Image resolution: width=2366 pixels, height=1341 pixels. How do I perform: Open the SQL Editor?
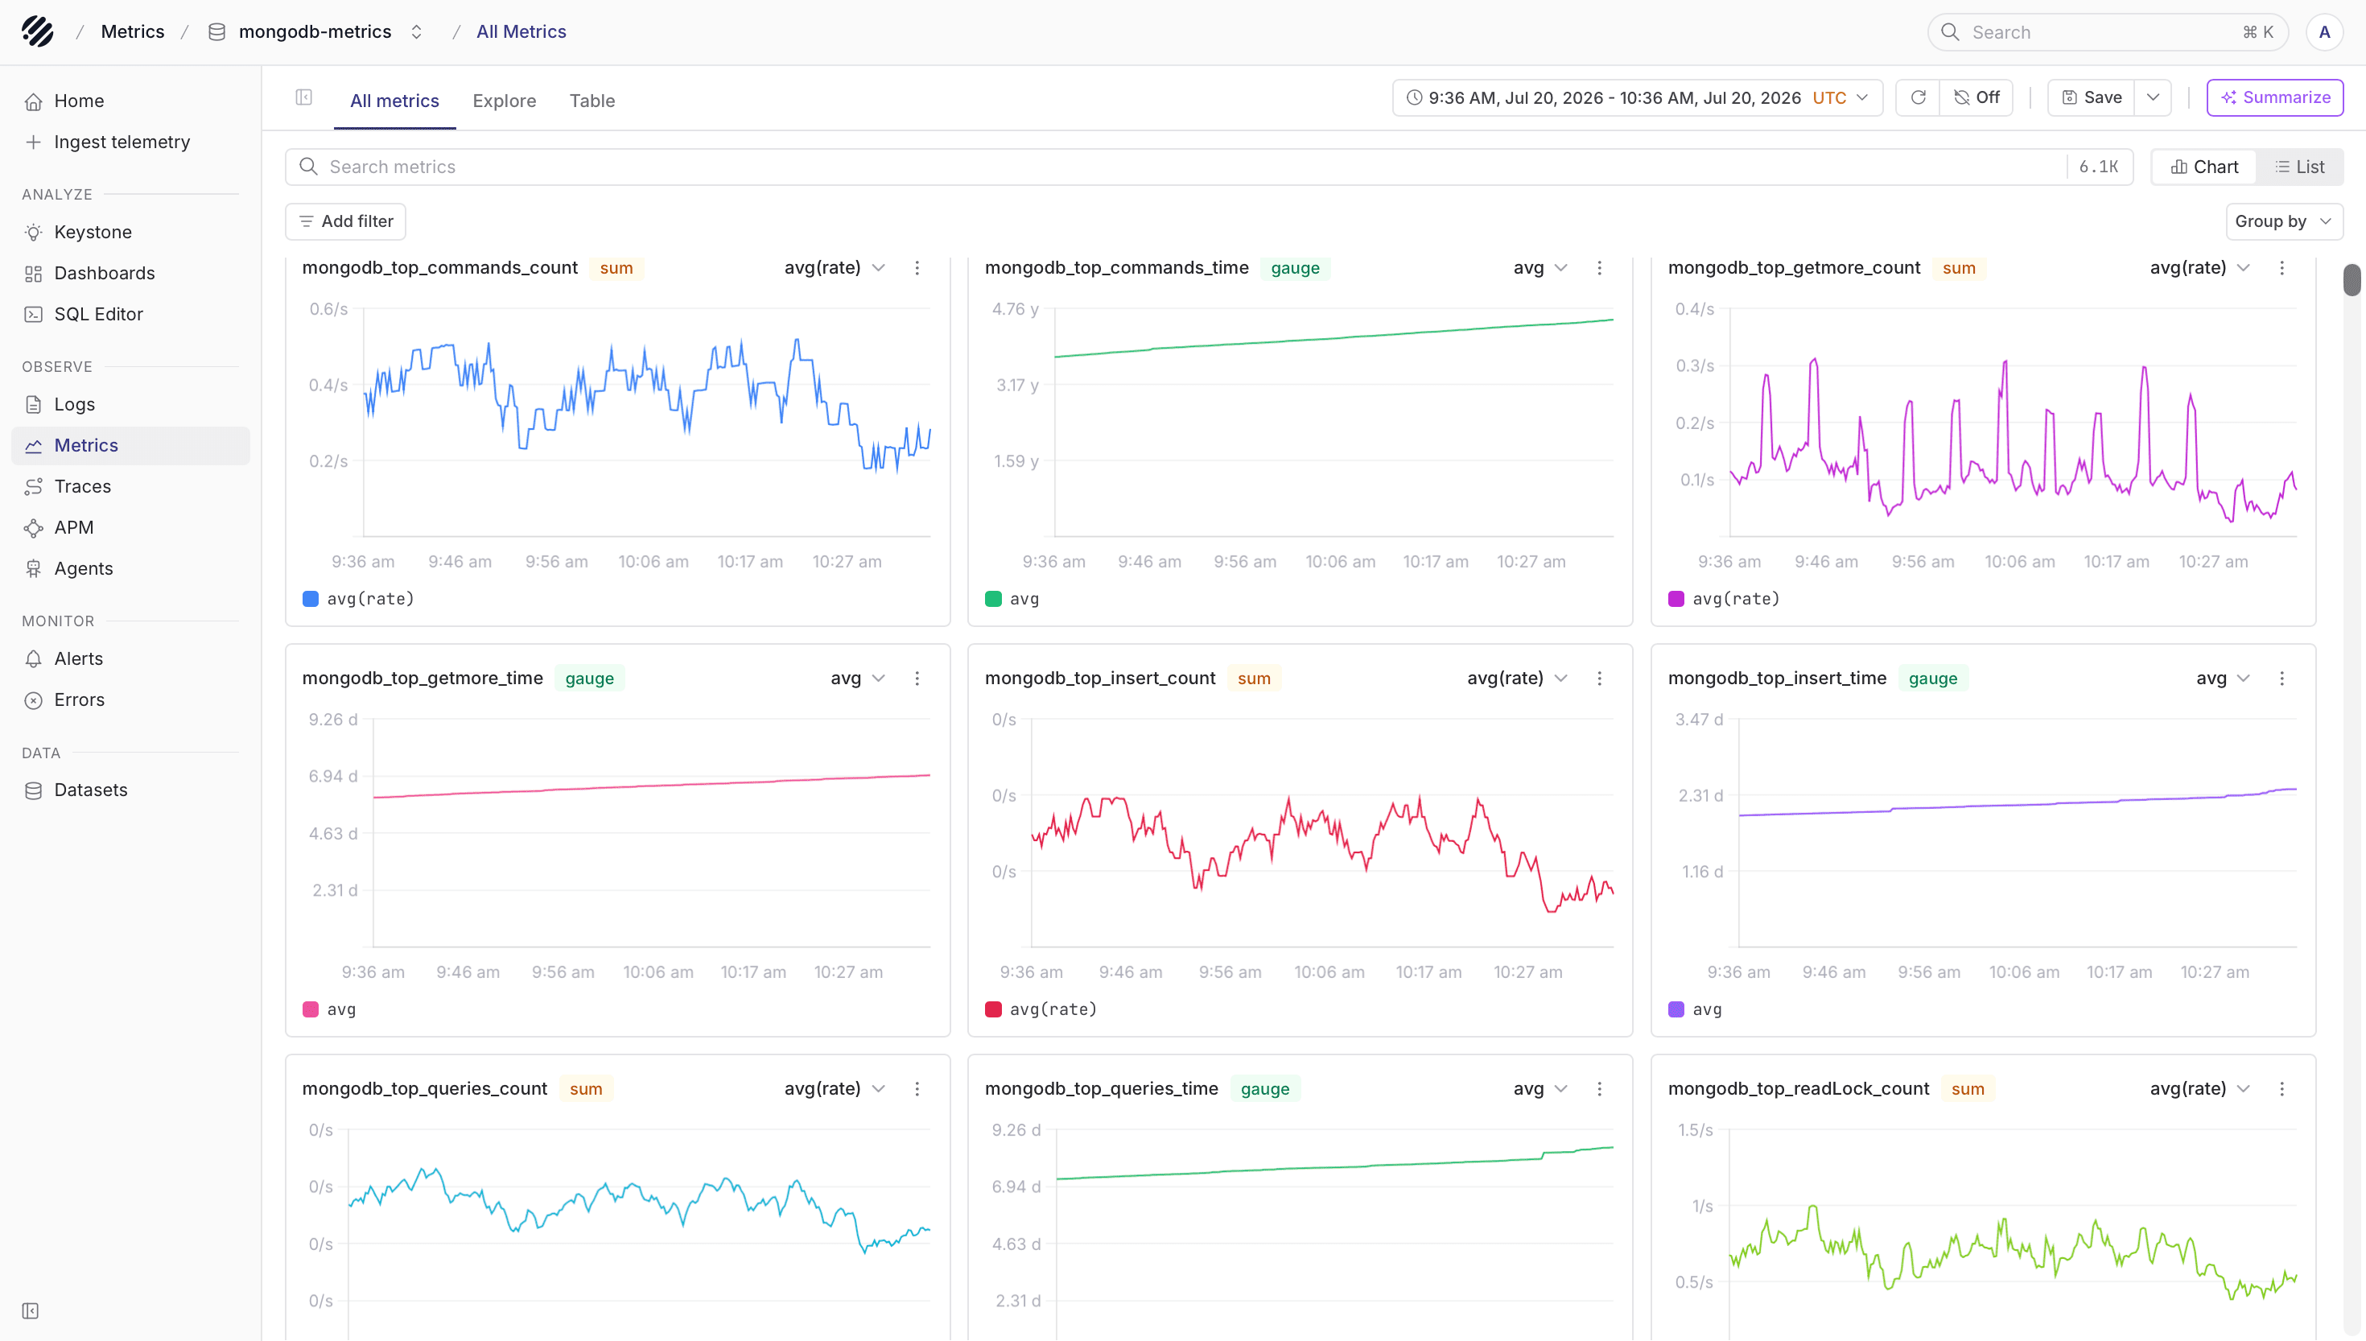click(x=130, y=314)
